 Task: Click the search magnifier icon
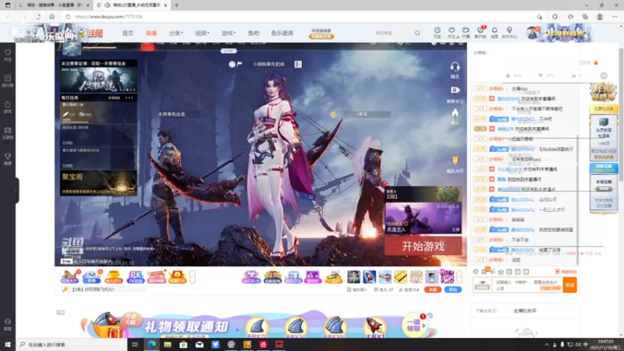coord(417,33)
